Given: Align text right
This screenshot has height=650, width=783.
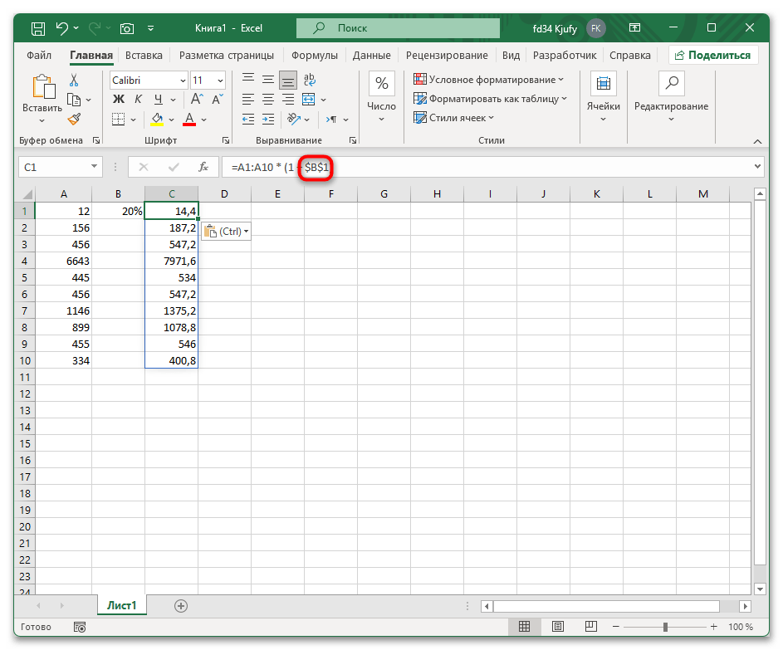Looking at the screenshot, I should [288, 100].
